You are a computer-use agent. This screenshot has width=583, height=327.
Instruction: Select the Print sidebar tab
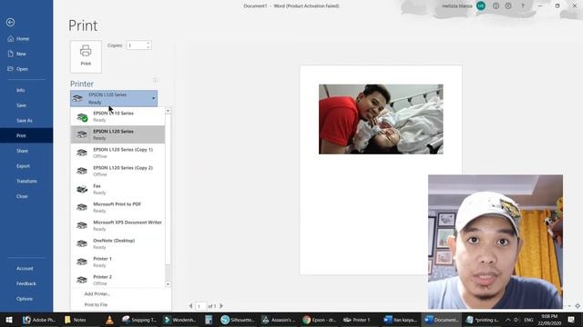pyautogui.click(x=26, y=135)
